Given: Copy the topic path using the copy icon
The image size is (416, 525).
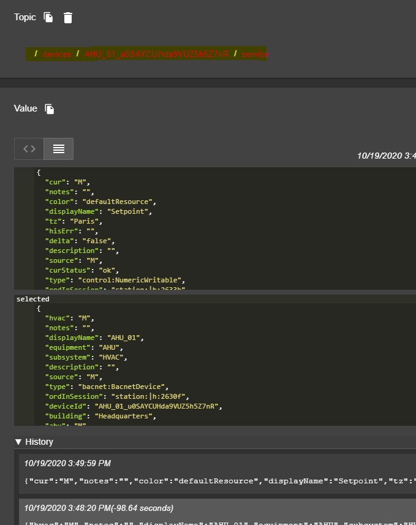Looking at the screenshot, I should click(x=48, y=18).
